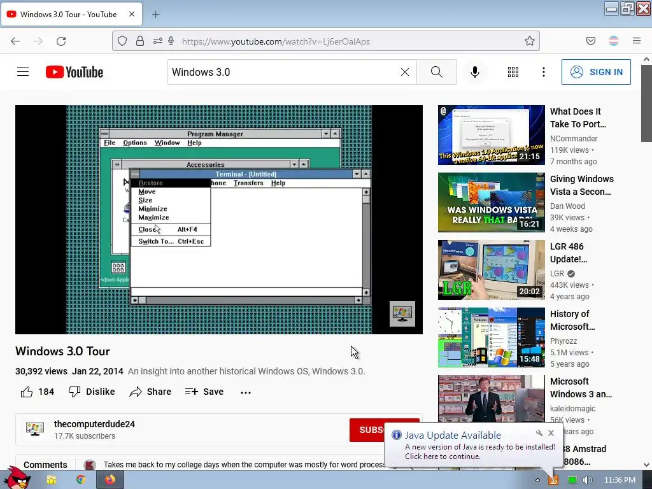The height and width of the screenshot is (489, 652).
Task: Open the site permissions icon in address bar
Action: (x=158, y=41)
